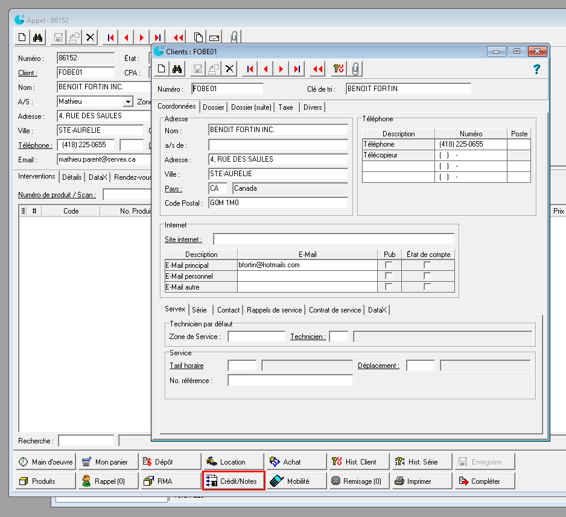Click paperclip attachment icon in Clients toolbar
Screen dimensions: 566x517
[355, 69]
